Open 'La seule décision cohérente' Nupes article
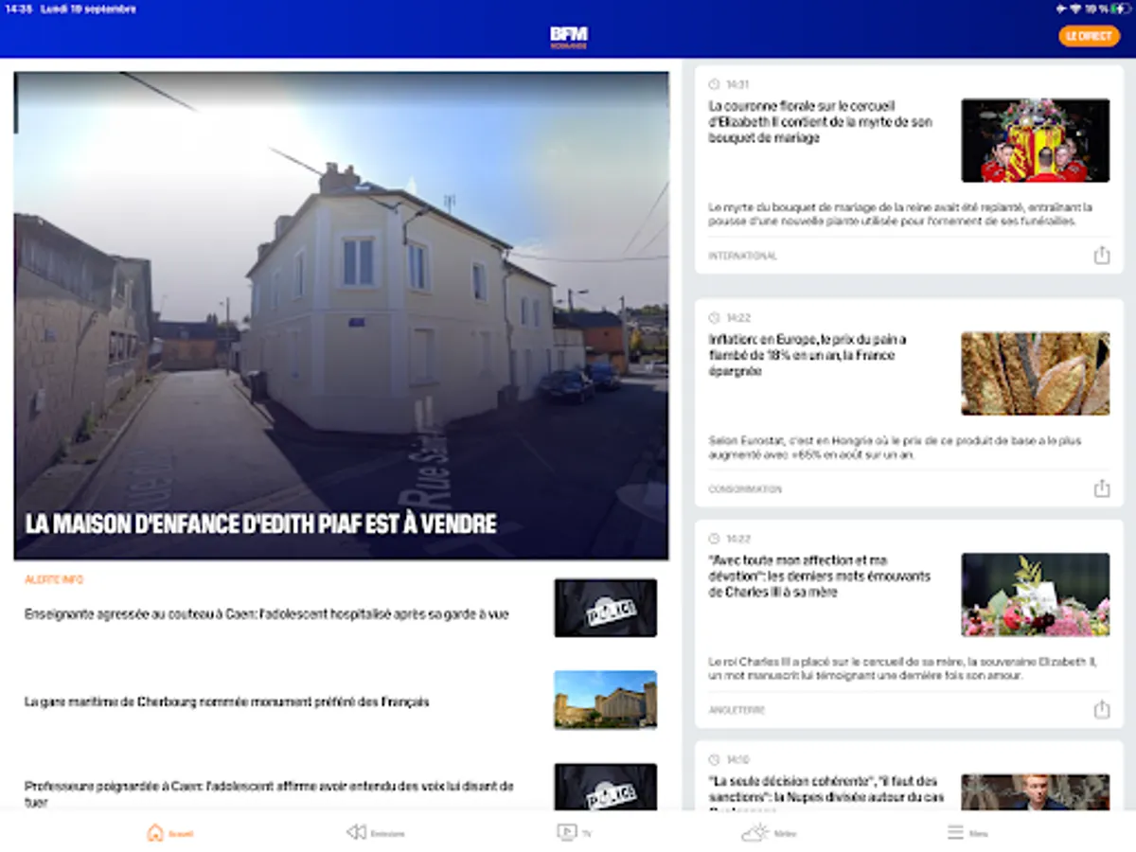This screenshot has height=852, width=1136. (826, 793)
